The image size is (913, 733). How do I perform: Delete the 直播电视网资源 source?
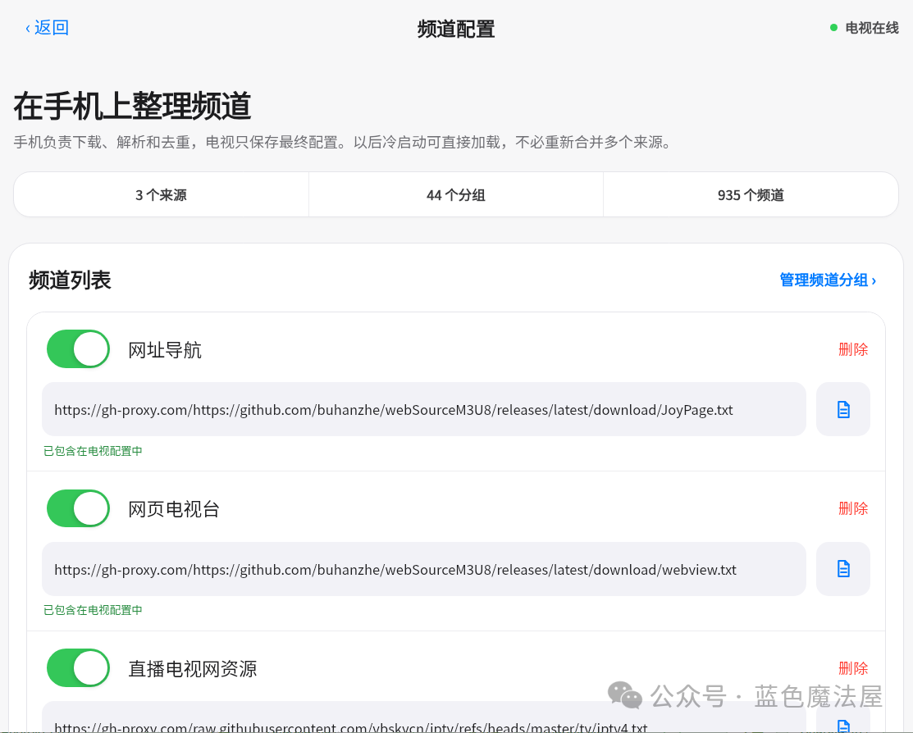853,667
